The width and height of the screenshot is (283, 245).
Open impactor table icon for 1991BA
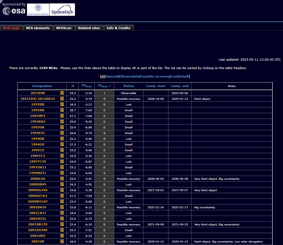coord(62,110)
